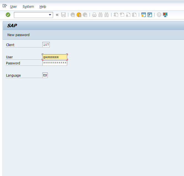
Task: Click the New password button
Action: click(19, 35)
